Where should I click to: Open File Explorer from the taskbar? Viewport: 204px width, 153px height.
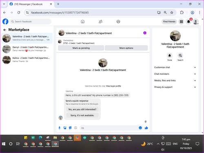tap(55, 137)
